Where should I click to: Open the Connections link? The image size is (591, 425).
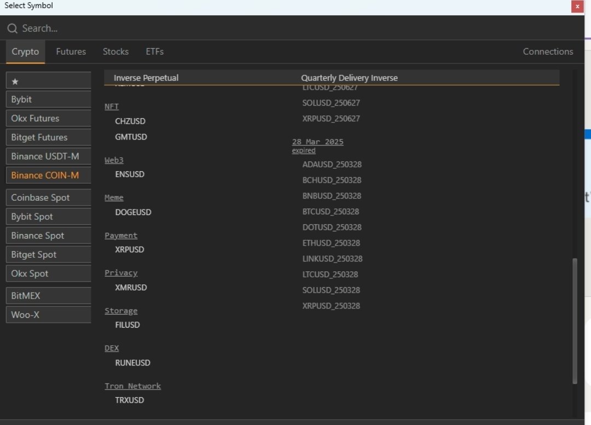click(548, 51)
